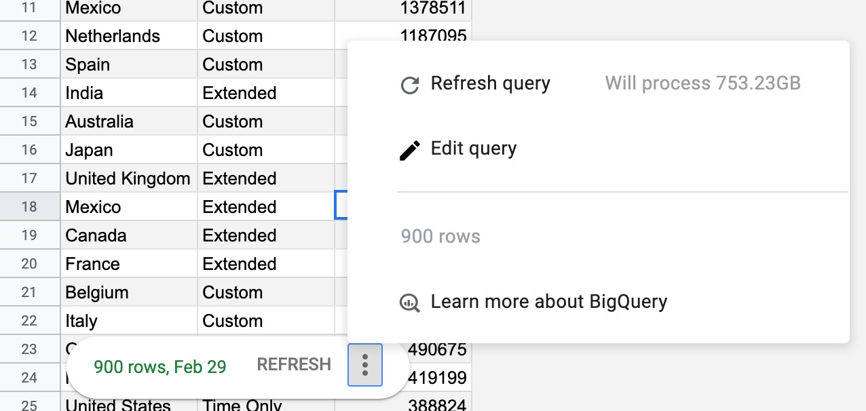Open the three-dot more options button
The image size is (866, 411).
(x=365, y=365)
